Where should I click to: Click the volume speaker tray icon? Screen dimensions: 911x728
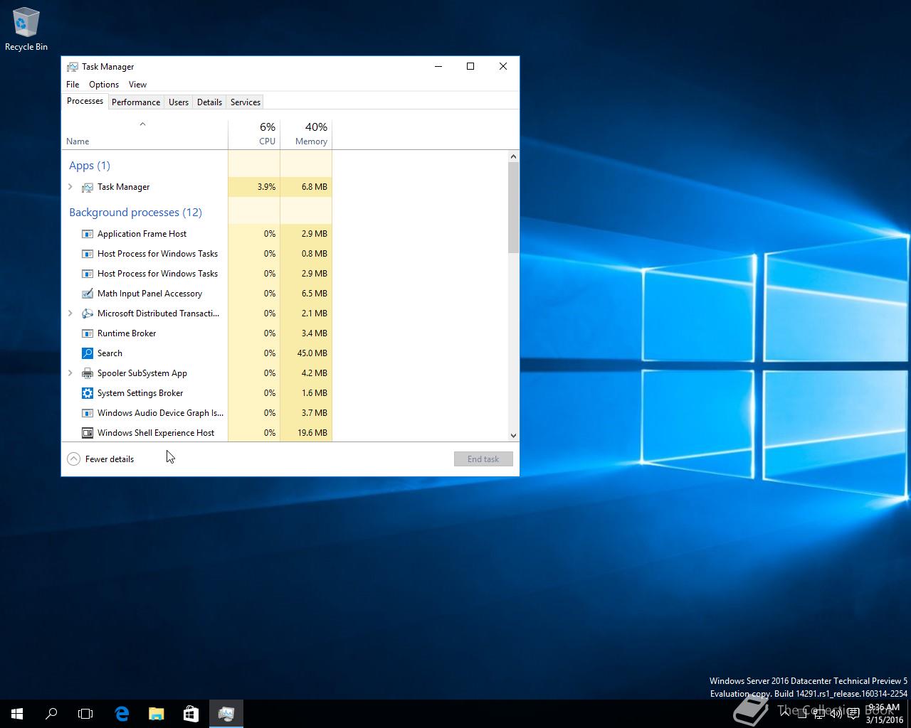836,714
